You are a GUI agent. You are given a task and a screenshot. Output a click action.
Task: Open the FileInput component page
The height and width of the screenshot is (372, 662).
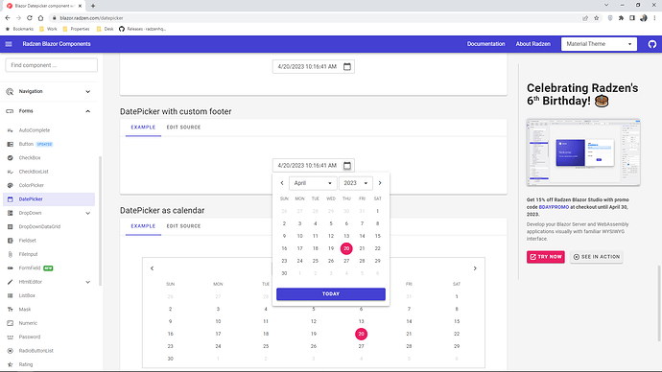pyautogui.click(x=28, y=254)
